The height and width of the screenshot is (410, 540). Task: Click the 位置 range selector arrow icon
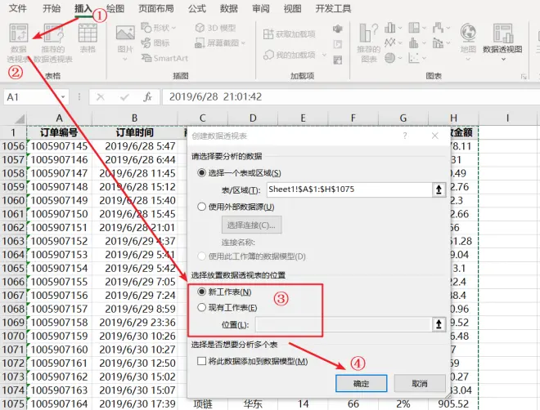pyautogui.click(x=439, y=324)
